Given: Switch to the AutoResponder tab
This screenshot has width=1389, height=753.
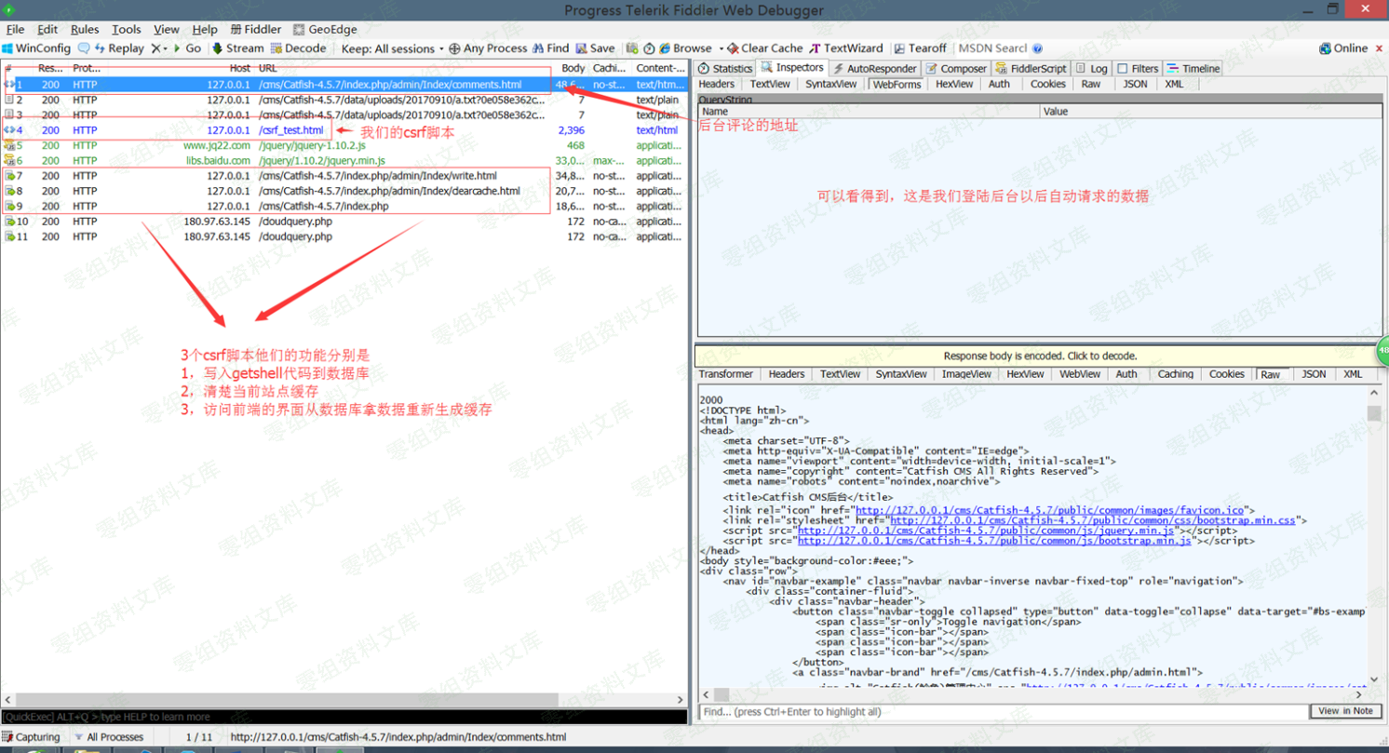Looking at the screenshot, I should 875,69.
